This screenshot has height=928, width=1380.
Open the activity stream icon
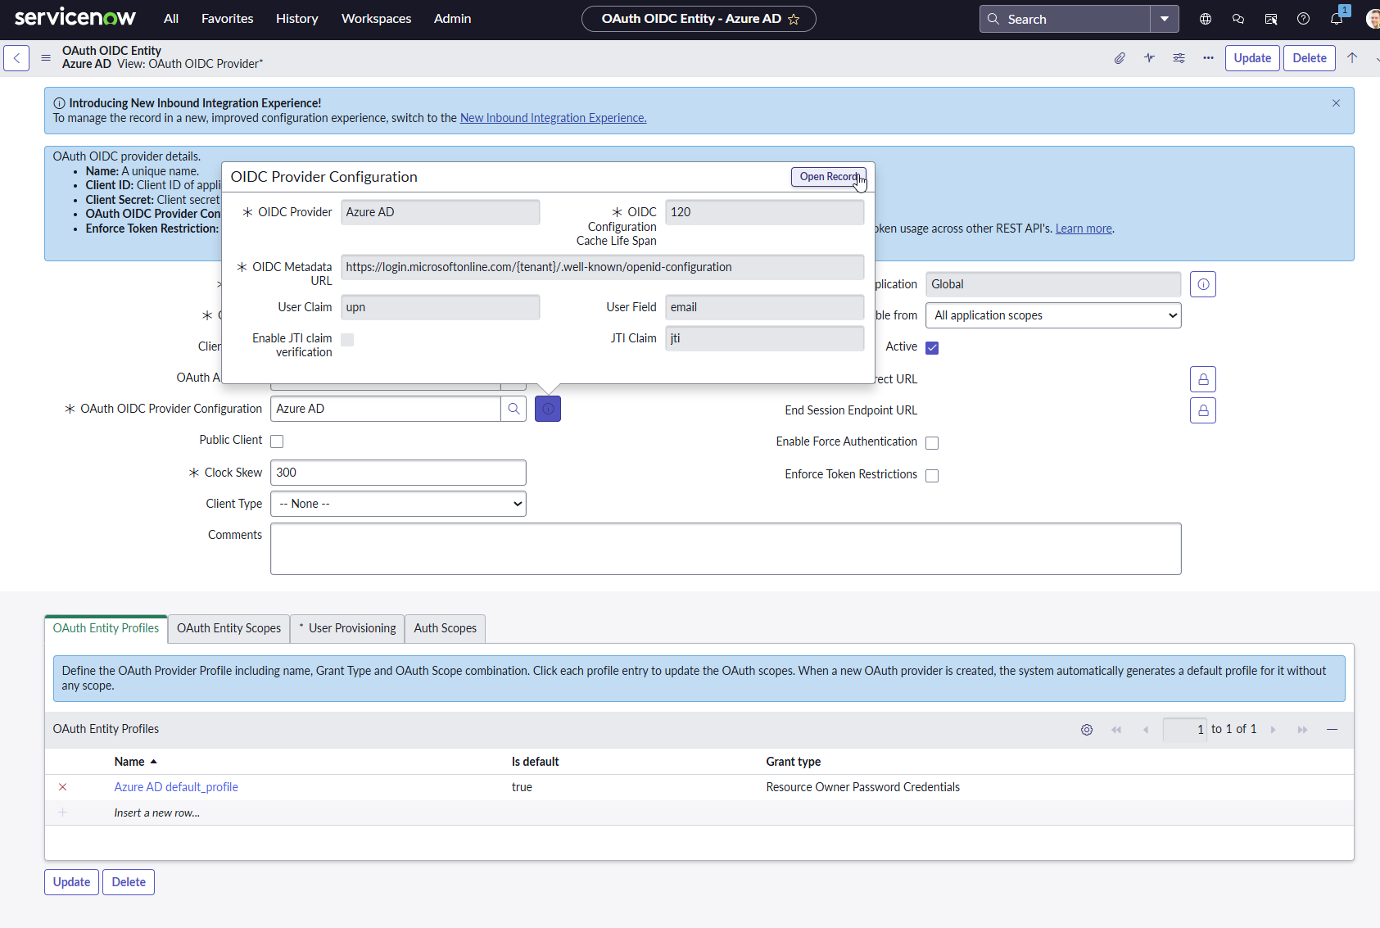coord(1149,58)
